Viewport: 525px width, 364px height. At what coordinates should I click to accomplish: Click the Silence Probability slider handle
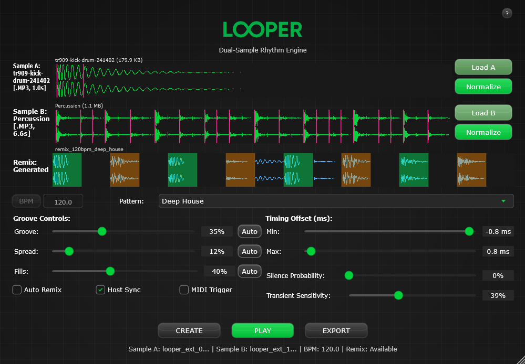click(348, 275)
